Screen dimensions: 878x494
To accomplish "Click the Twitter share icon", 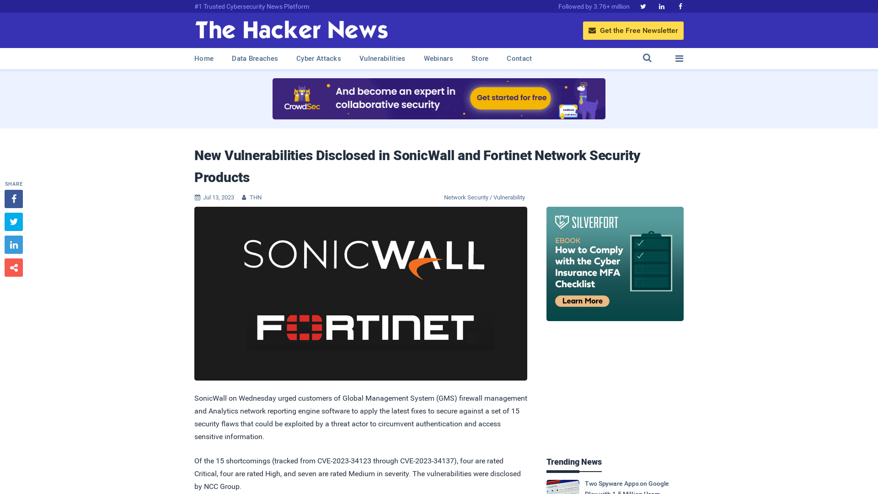I will tap(13, 221).
